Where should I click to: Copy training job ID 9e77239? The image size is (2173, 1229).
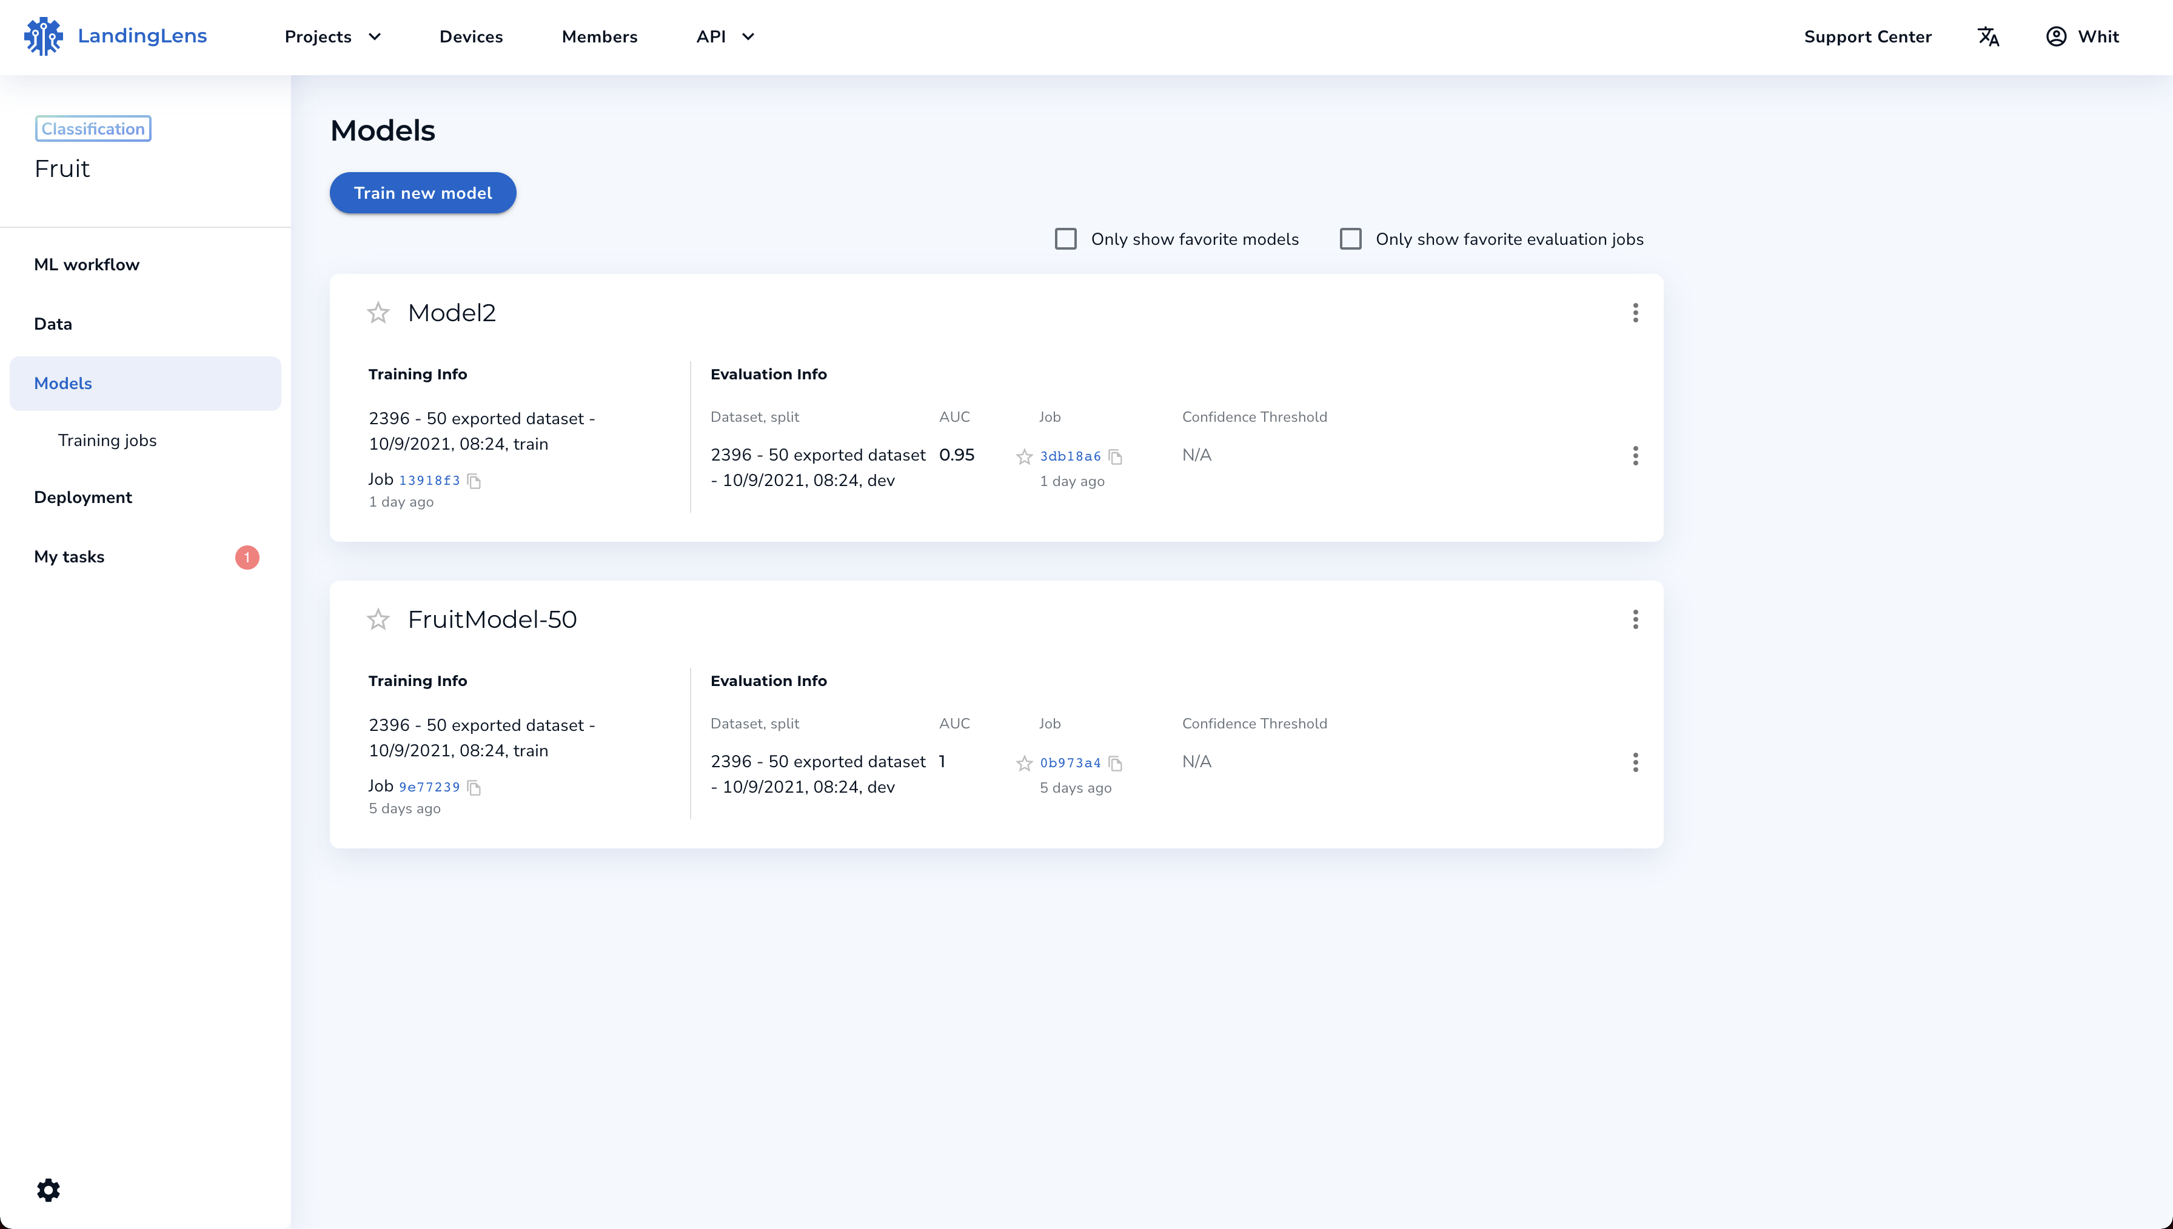pyautogui.click(x=475, y=788)
